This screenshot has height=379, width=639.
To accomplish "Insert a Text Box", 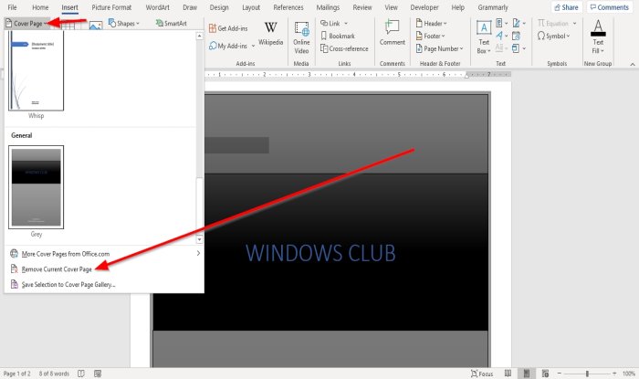I will 484,37.
